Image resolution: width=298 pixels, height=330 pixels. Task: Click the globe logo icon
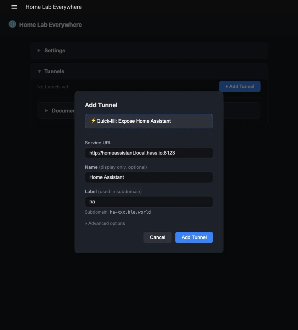coord(12,24)
